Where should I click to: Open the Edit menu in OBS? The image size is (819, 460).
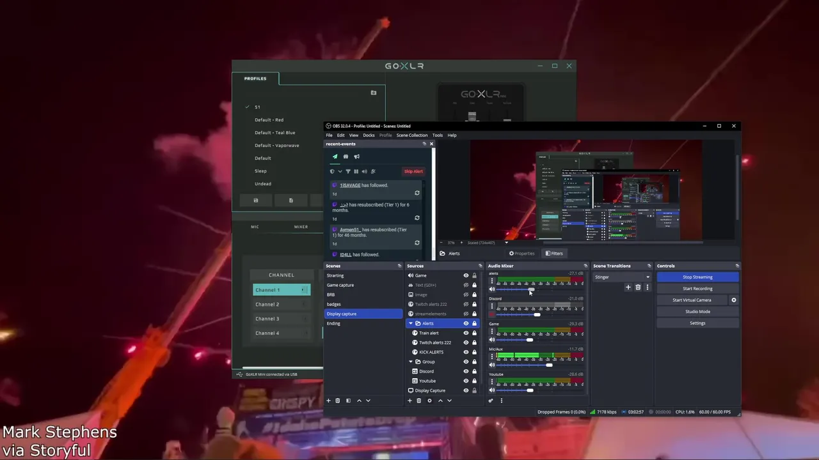click(x=341, y=135)
